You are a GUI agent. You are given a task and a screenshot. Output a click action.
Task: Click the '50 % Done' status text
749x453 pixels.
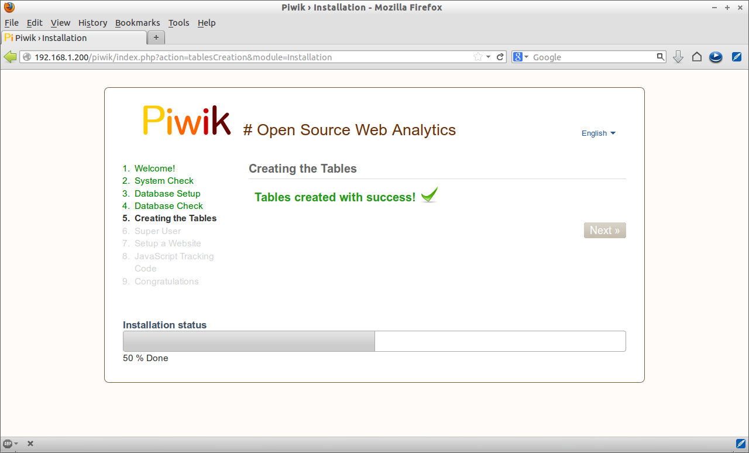pyautogui.click(x=145, y=358)
